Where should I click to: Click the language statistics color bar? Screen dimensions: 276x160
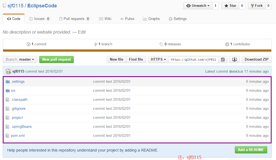pyautogui.click(x=137, y=51)
